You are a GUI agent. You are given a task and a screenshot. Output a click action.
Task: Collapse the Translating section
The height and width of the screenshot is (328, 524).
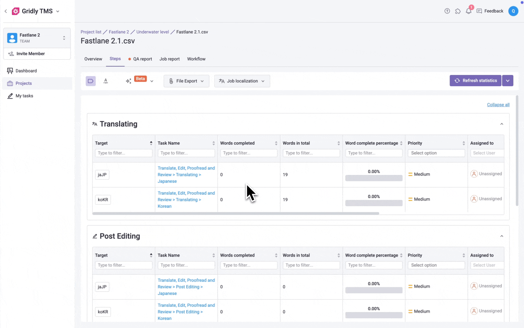(x=502, y=124)
